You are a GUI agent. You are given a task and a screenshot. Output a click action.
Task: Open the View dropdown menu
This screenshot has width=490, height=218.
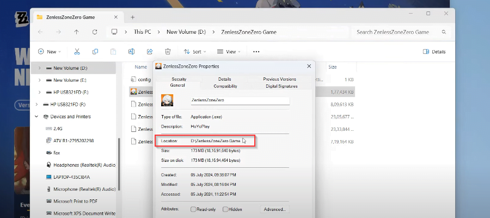click(229, 52)
